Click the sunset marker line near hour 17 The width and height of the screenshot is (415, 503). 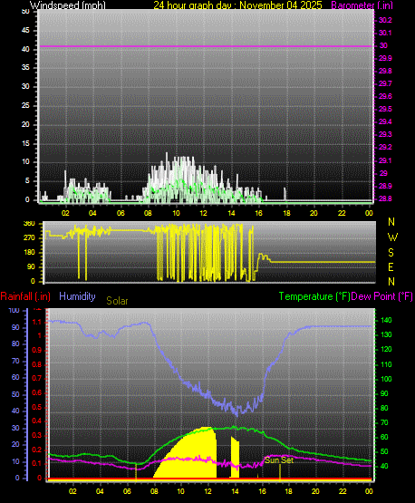[280, 472]
